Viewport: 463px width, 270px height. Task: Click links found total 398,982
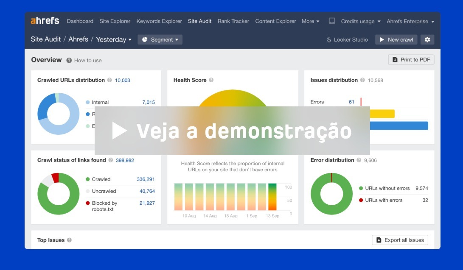point(125,160)
